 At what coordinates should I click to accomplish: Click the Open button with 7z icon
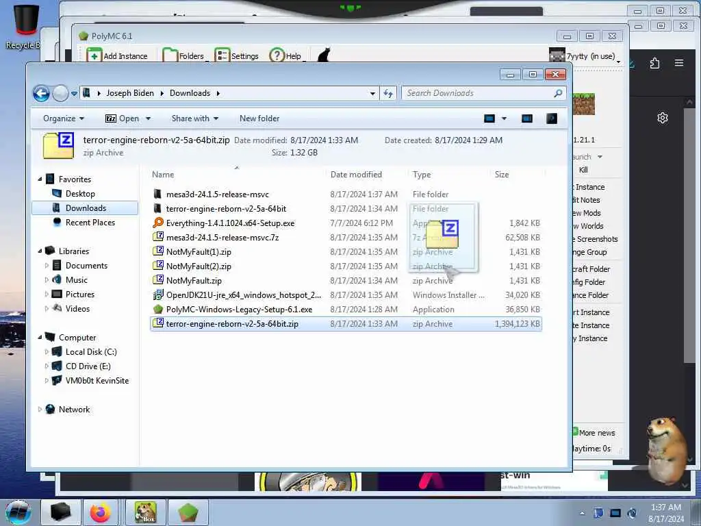(x=122, y=118)
